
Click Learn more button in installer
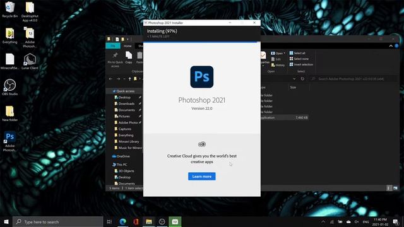202,177
